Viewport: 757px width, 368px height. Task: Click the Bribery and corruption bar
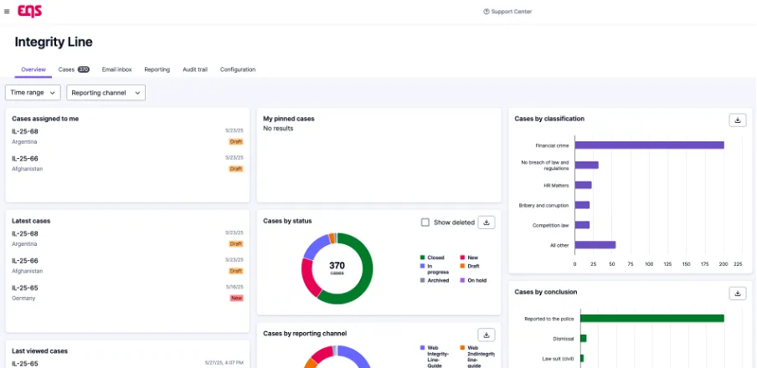coord(582,205)
